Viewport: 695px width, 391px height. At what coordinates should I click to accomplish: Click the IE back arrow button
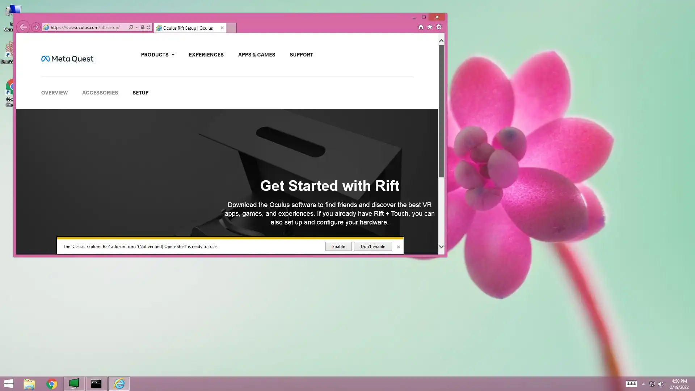coord(23,27)
